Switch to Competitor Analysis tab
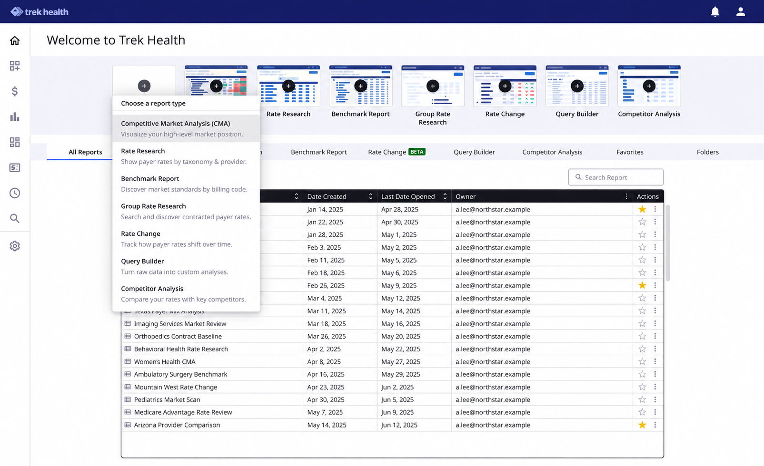Viewport: 764px width, 466px height. (552, 152)
